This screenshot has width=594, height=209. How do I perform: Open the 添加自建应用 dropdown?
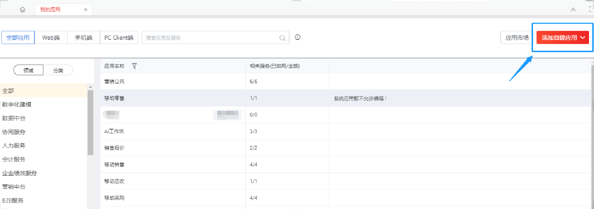tap(562, 38)
